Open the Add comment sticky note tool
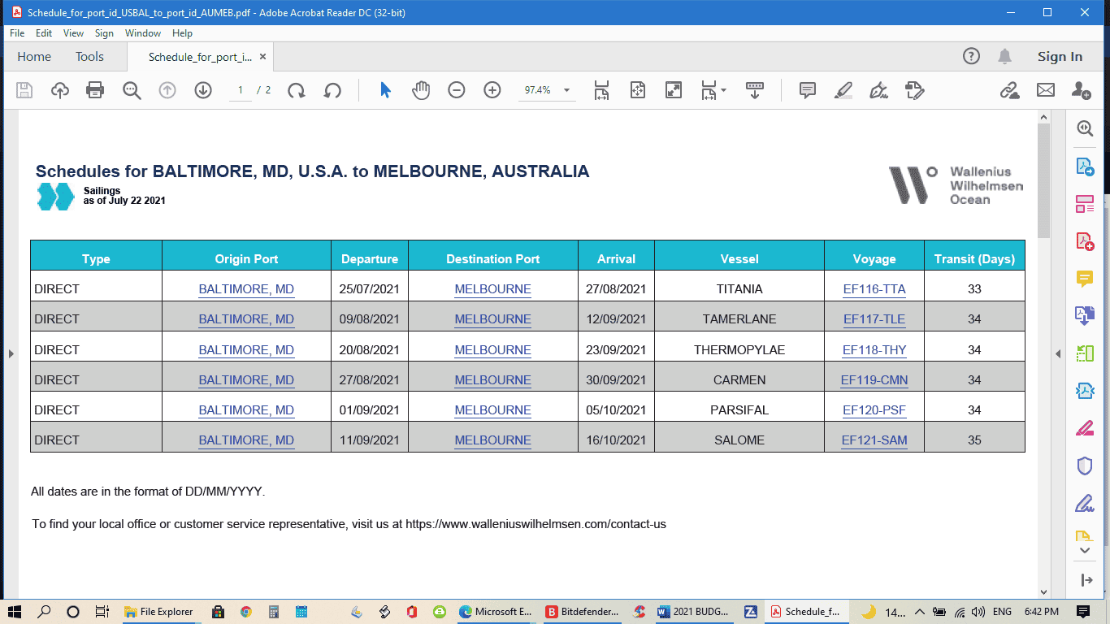Viewport: 1110px width, 624px height. point(808,90)
